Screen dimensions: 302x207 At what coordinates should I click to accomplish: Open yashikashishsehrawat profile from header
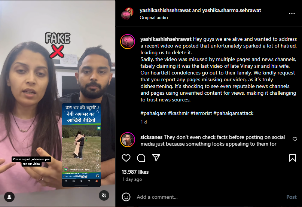pyautogui.click(x=165, y=10)
